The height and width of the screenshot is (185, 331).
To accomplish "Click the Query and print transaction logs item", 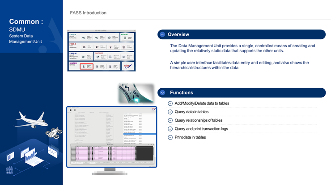I will [201, 129].
